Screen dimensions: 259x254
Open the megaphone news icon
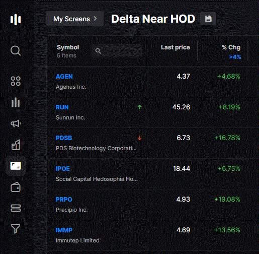tap(16, 123)
